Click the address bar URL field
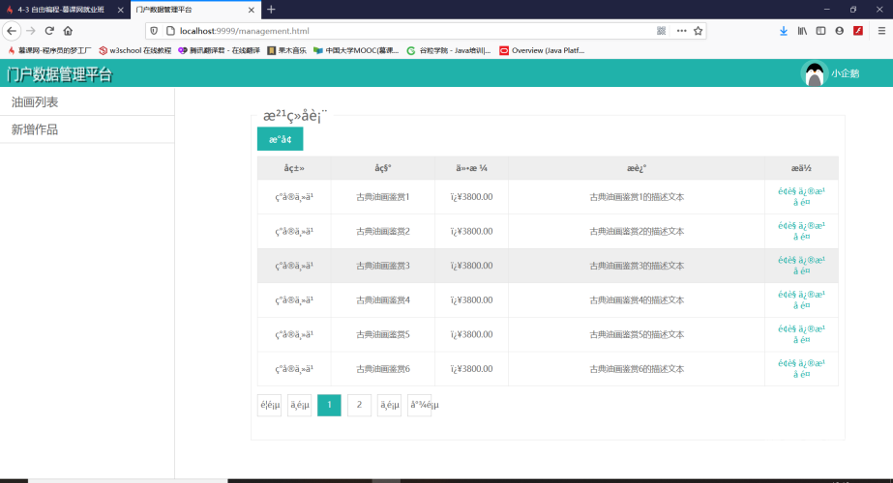 pyautogui.click(x=387, y=31)
